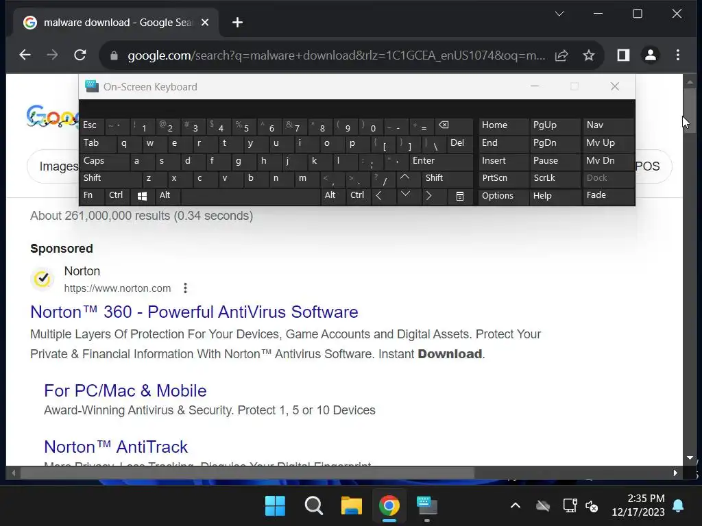Bookmark this page with star icon
Viewport: 702px width, 526px height.
[x=589, y=55]
